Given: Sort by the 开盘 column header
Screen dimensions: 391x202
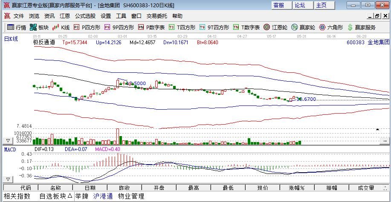Looking at the screenshot, I should 159,188.
